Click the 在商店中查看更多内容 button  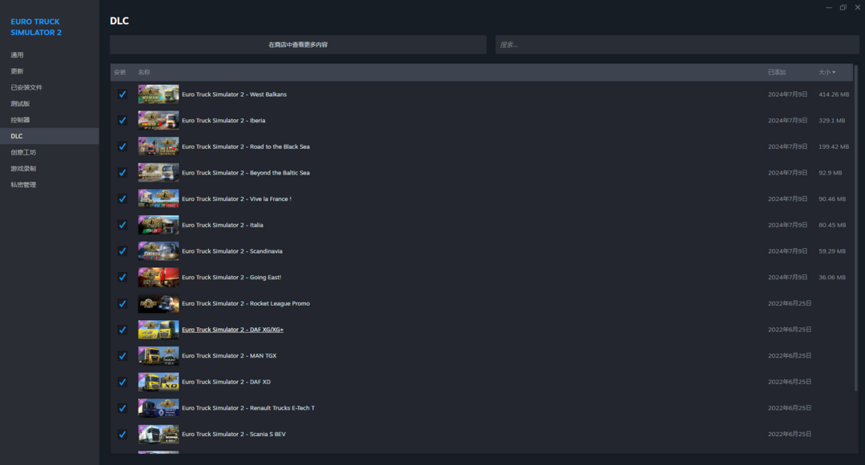pos(298,45)
